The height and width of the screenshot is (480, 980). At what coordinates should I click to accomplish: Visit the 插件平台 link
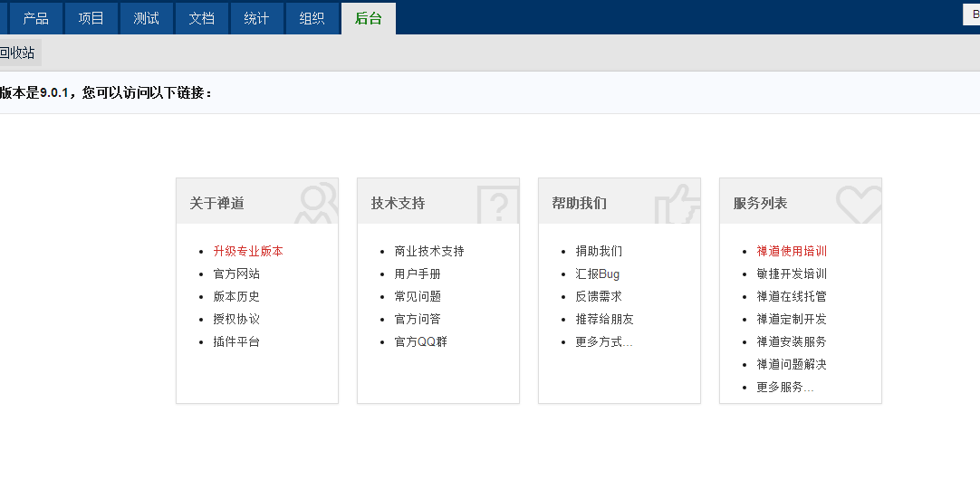click(236, 341)
